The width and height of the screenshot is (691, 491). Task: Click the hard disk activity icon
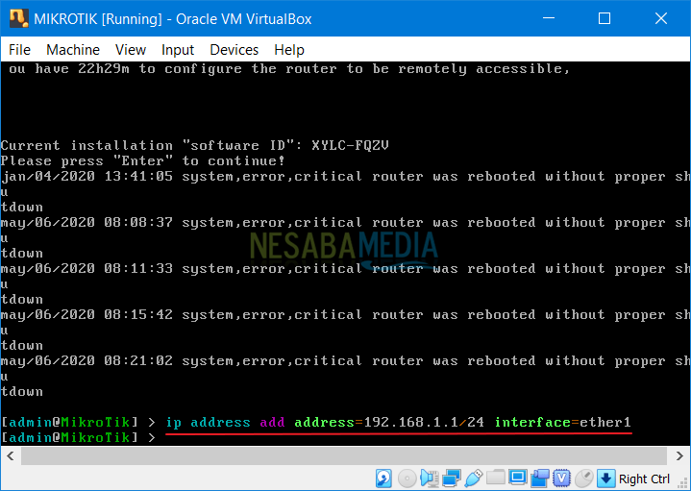[x=383, y=479]
